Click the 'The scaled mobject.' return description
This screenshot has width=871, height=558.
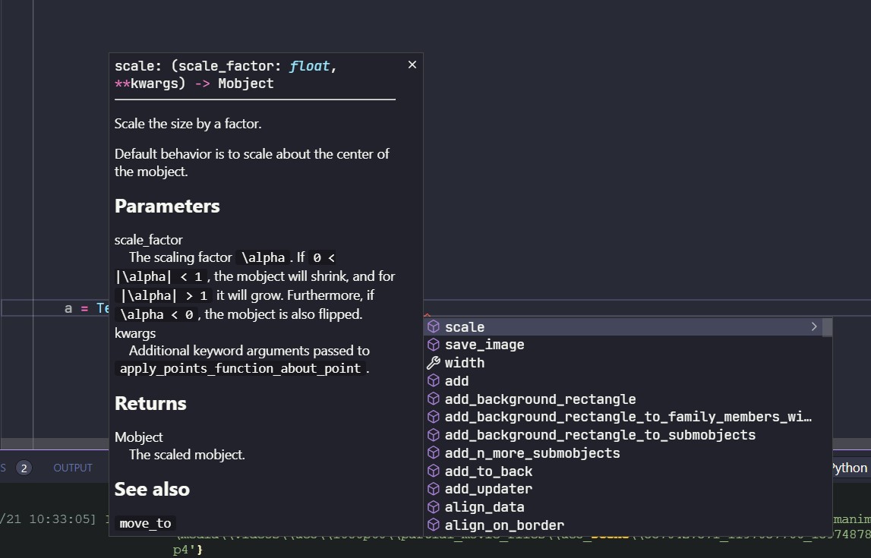click(187, 455)
